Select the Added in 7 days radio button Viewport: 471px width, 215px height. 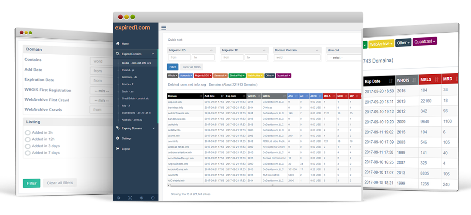point(28,153)
